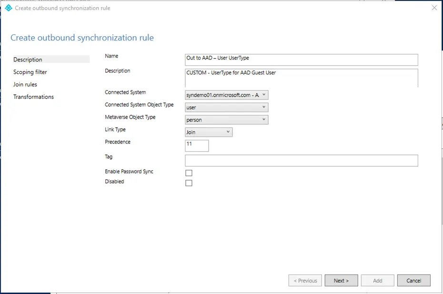443x294 pixels.
Task: Expand the Connected System Object Type dropdown
Action: coord(227,108)
